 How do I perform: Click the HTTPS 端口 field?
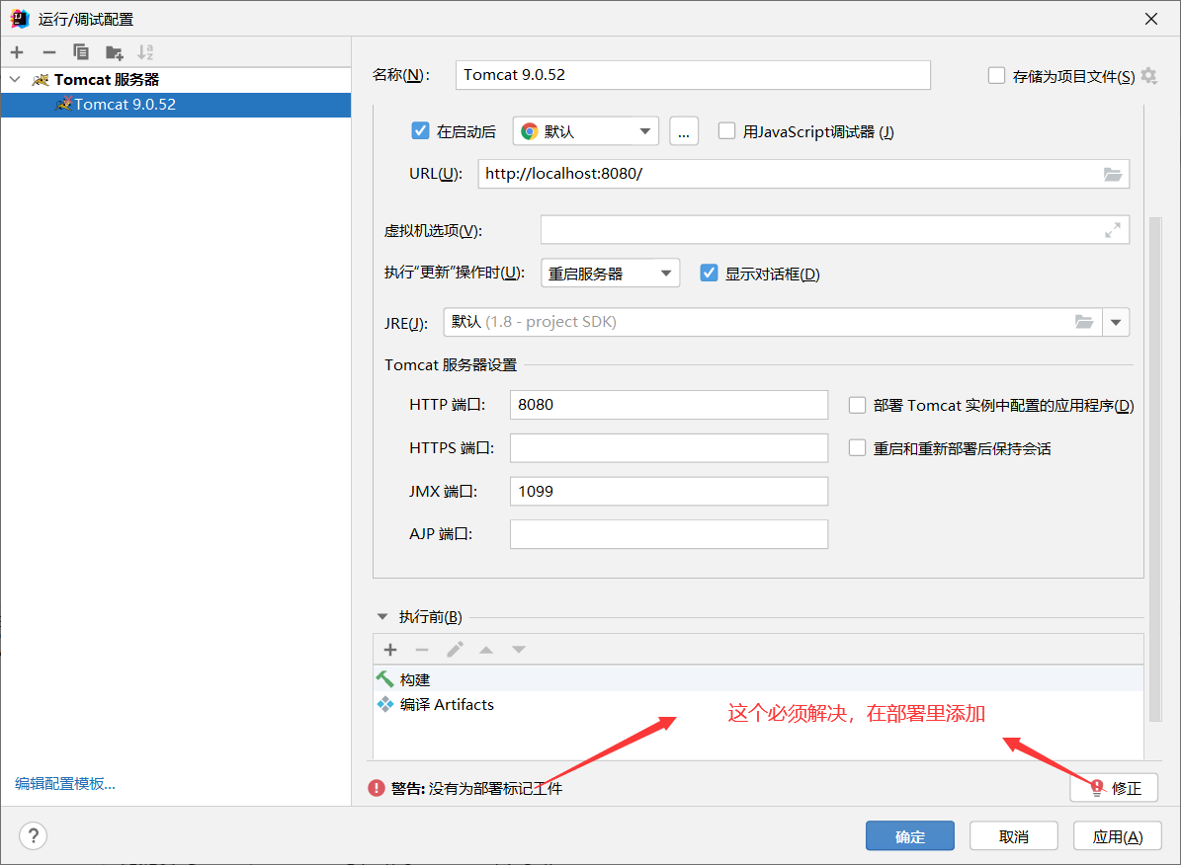tap(669, 448)
